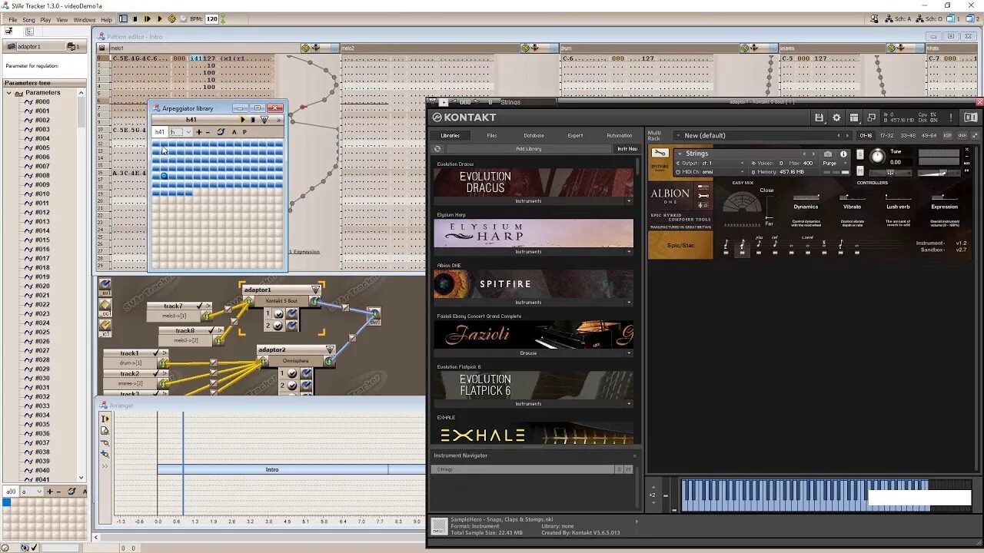Open the triangle menu in Arpeggiator library header

click(x=264, y=120)
